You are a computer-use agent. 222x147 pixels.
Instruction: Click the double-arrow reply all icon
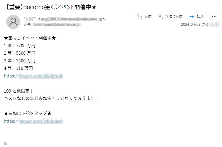click(x=161, y=17)
